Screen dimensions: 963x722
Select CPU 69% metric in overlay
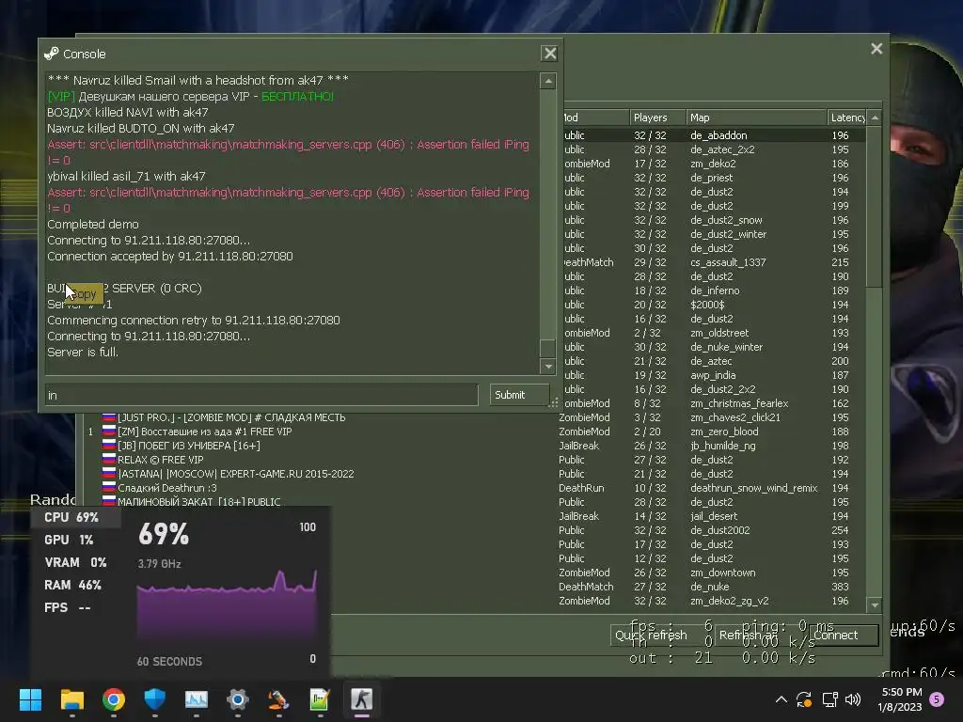[75, 518]
